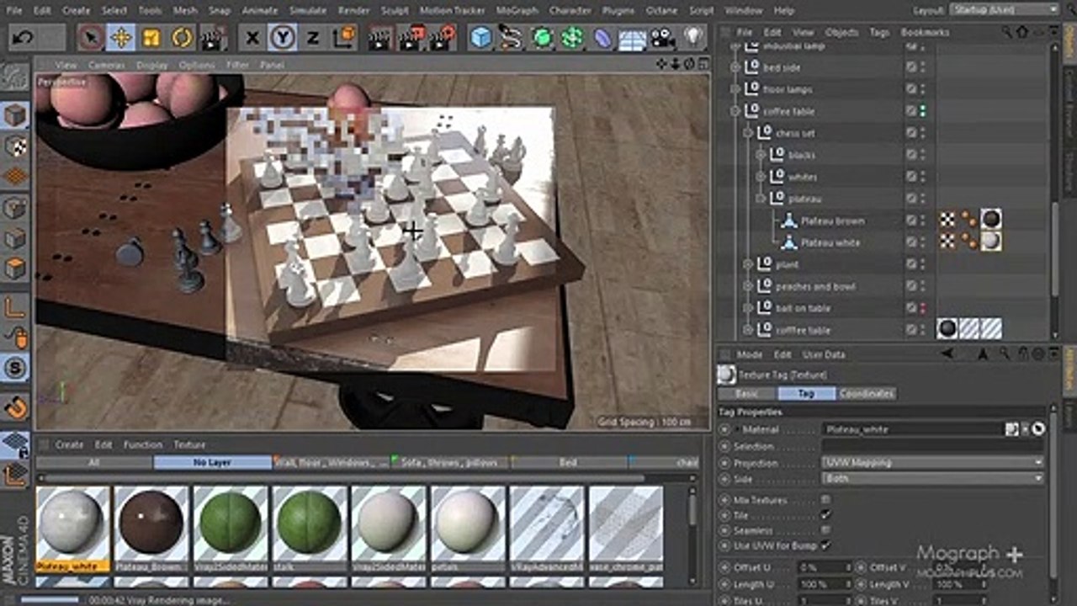Expand peaches and bowl object
This screenshot has height=606, width=1077.
click(x=748, y=286)
